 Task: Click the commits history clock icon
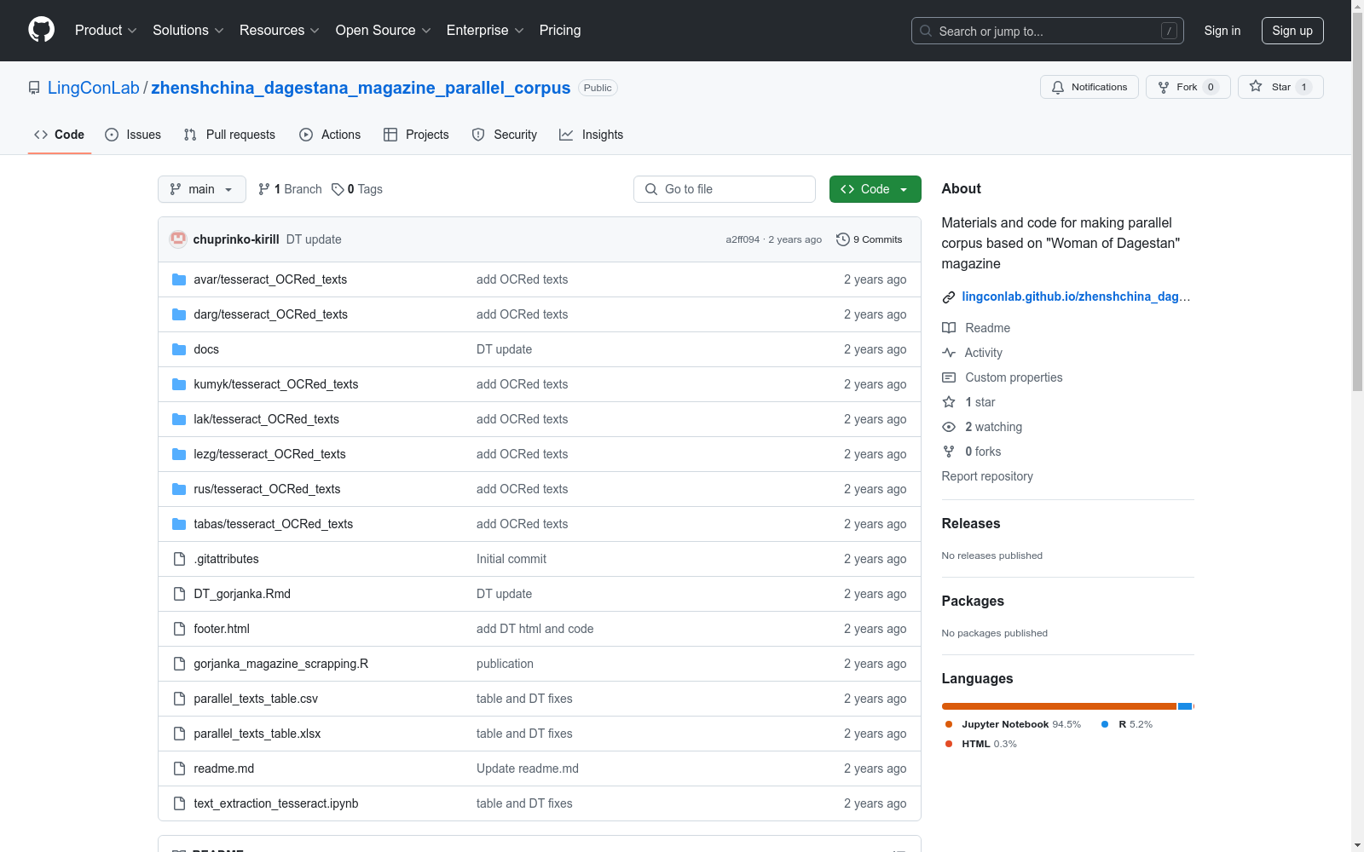coord(843,239)
